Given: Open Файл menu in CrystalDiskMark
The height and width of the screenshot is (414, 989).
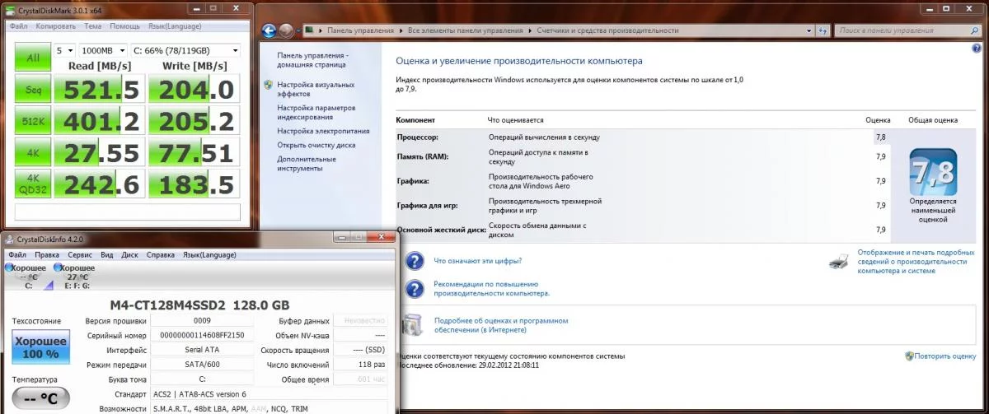Looking at the screenshot, I should 19,26.
